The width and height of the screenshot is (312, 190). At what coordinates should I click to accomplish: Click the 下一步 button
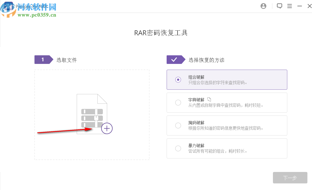point(290,178)
